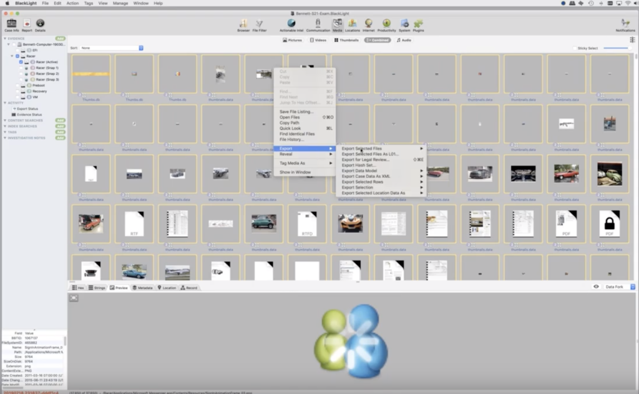This screenshot has height=394, width=639.
Task: Open the Notifications icon
Action: [625, 23]
